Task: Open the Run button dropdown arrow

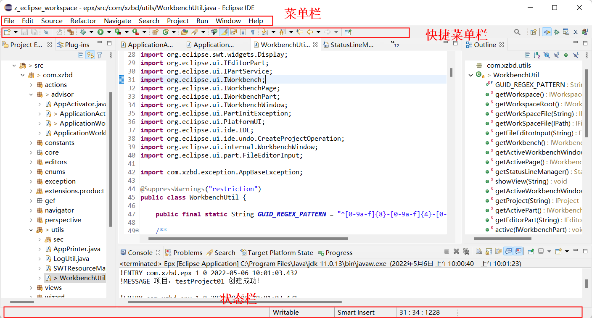Action: coord(108,32)
